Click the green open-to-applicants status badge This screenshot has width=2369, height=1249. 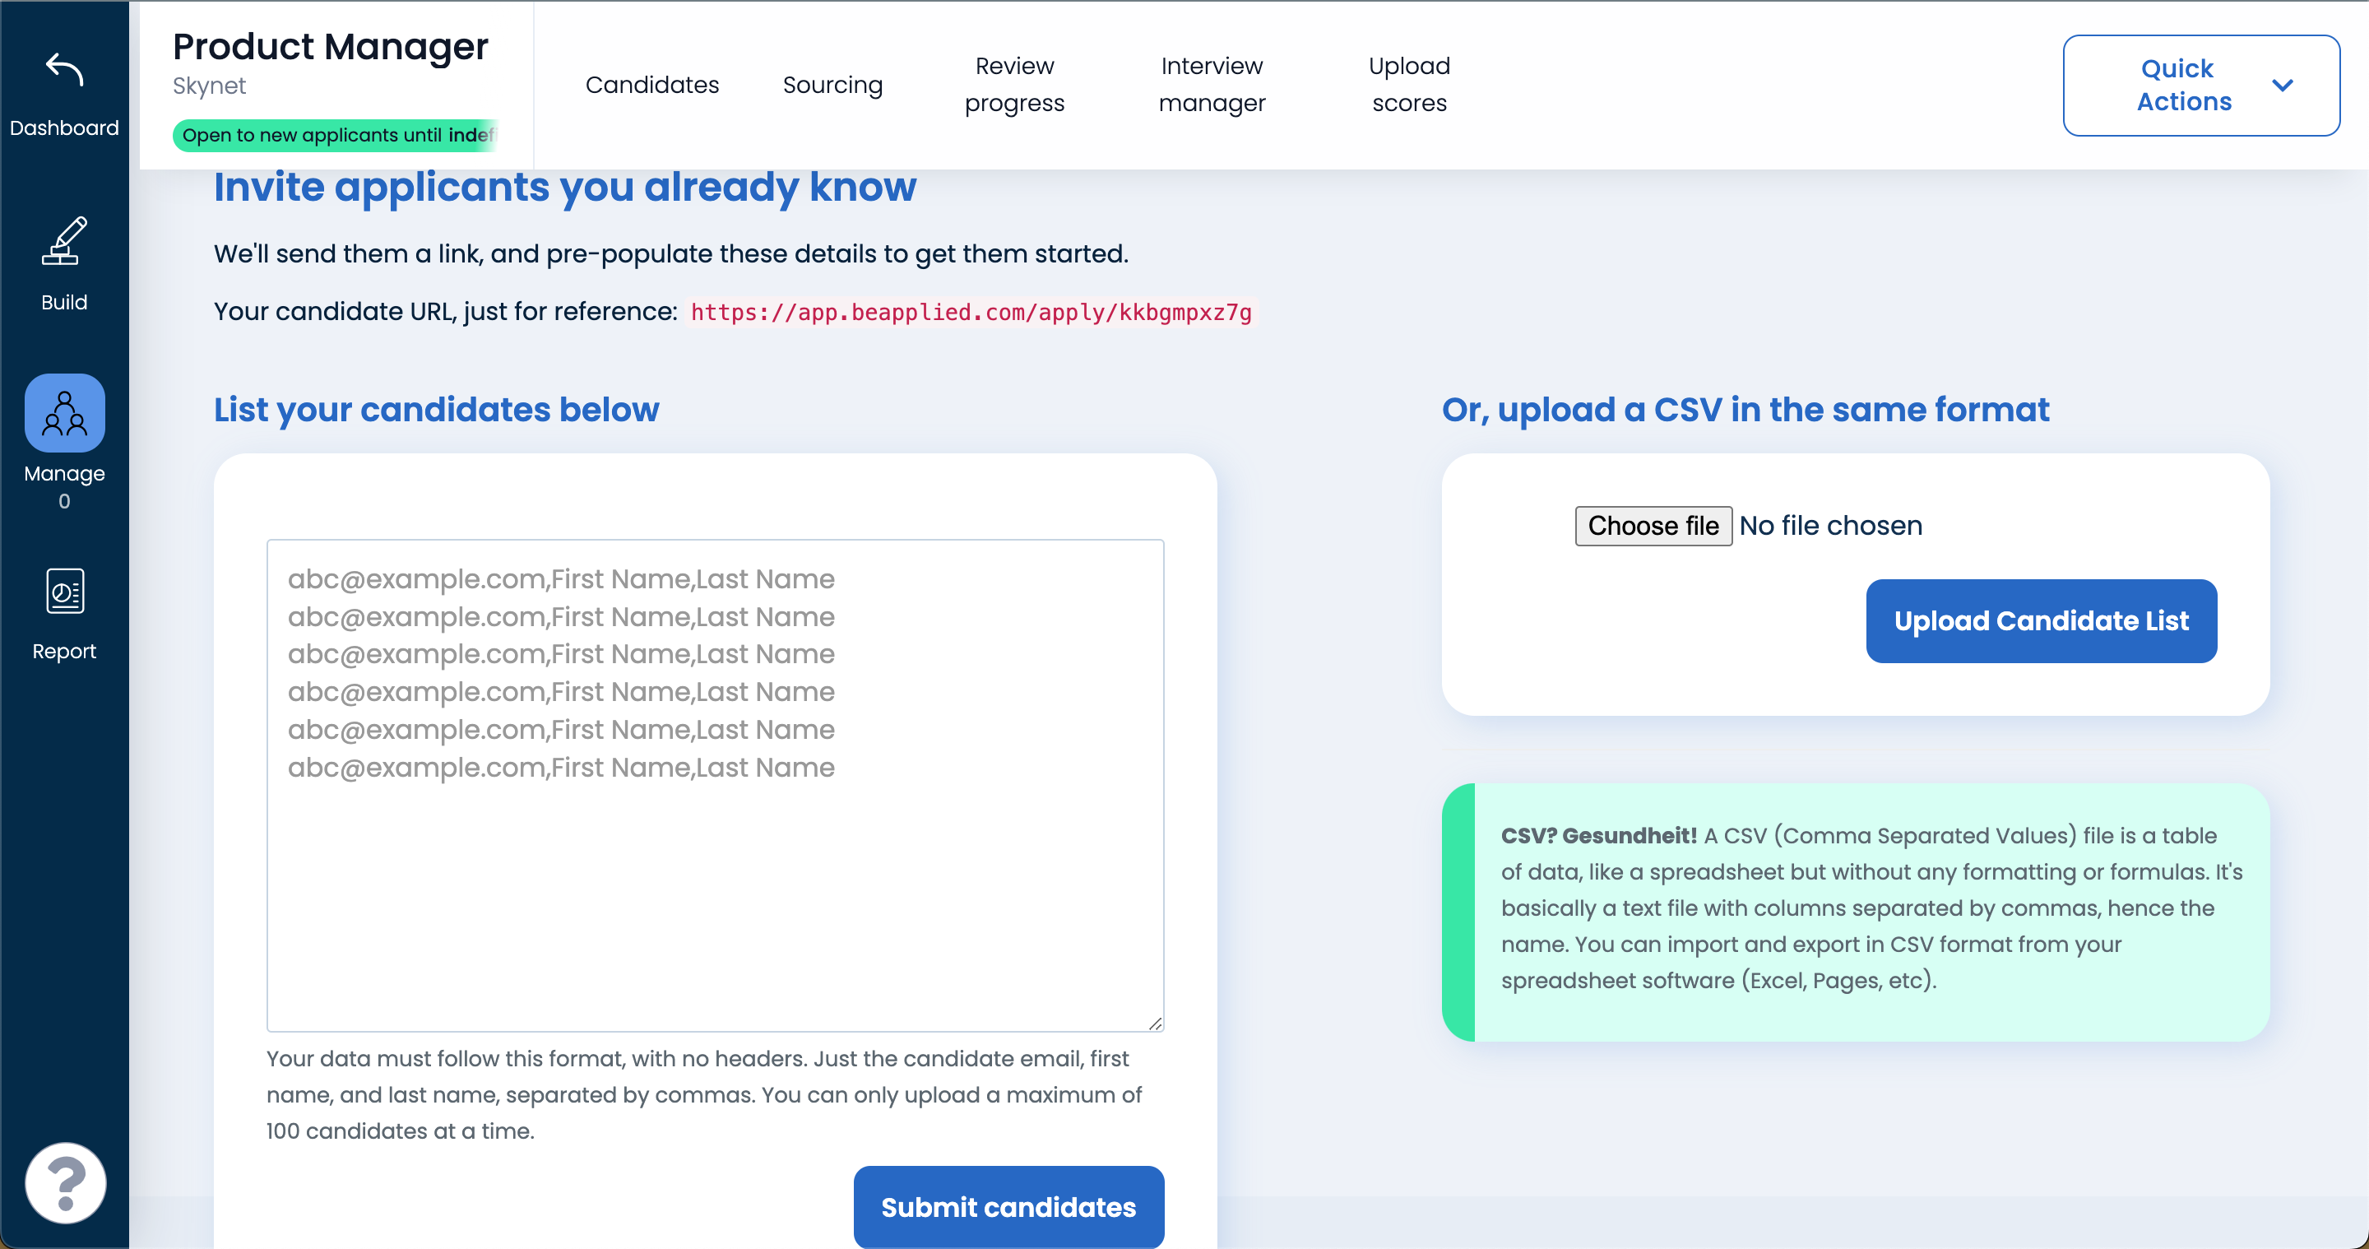336,135
